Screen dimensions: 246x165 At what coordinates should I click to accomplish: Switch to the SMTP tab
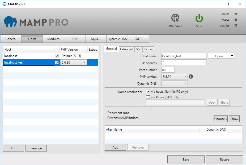coord(138,39)
